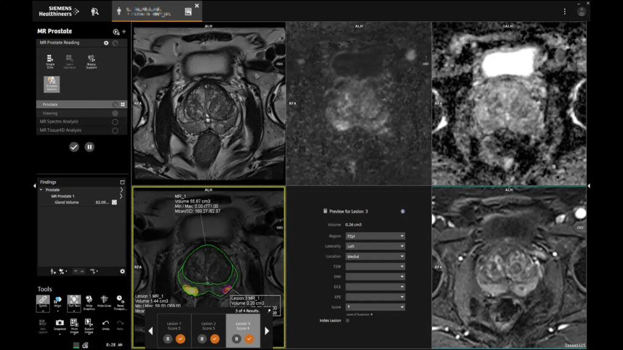
Task: Open MR Prostate Reading settings gear
Action: (x=106, y=43)
